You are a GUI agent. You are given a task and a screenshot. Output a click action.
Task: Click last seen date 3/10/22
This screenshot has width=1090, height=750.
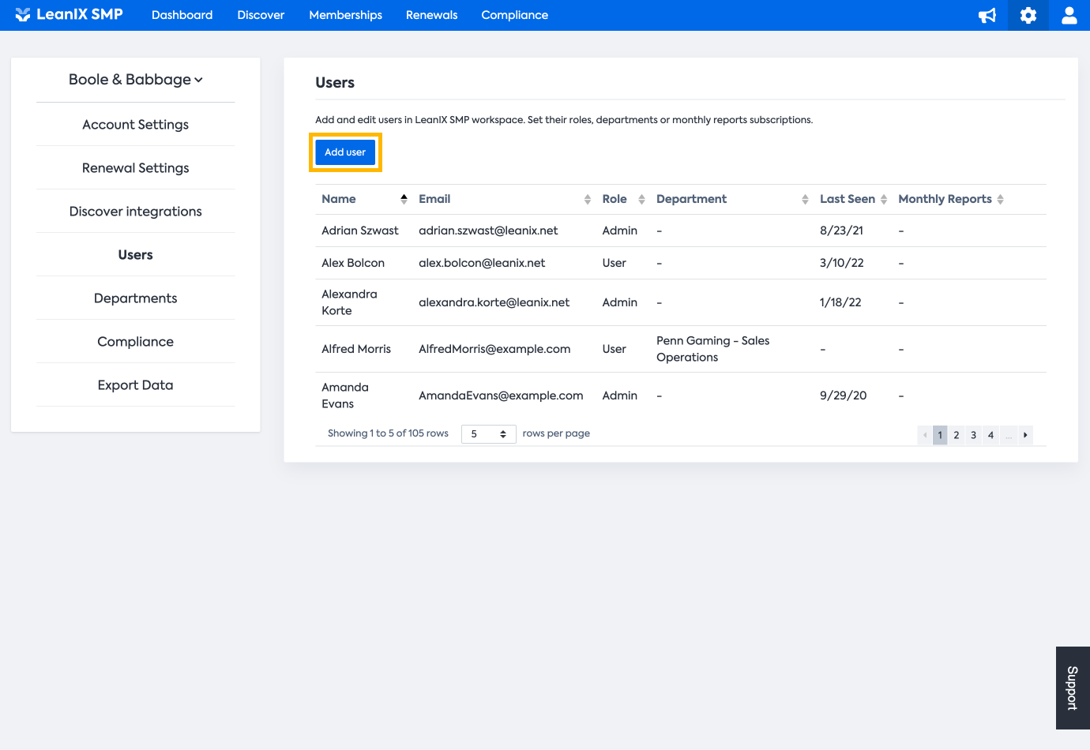(x=842, y=263)
